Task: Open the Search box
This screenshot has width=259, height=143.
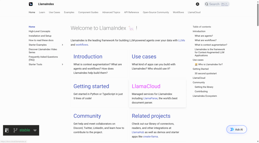Action: [x=217, y=4]
